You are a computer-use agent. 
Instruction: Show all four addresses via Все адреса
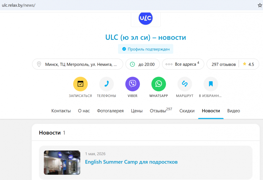[x=183, y=64]
